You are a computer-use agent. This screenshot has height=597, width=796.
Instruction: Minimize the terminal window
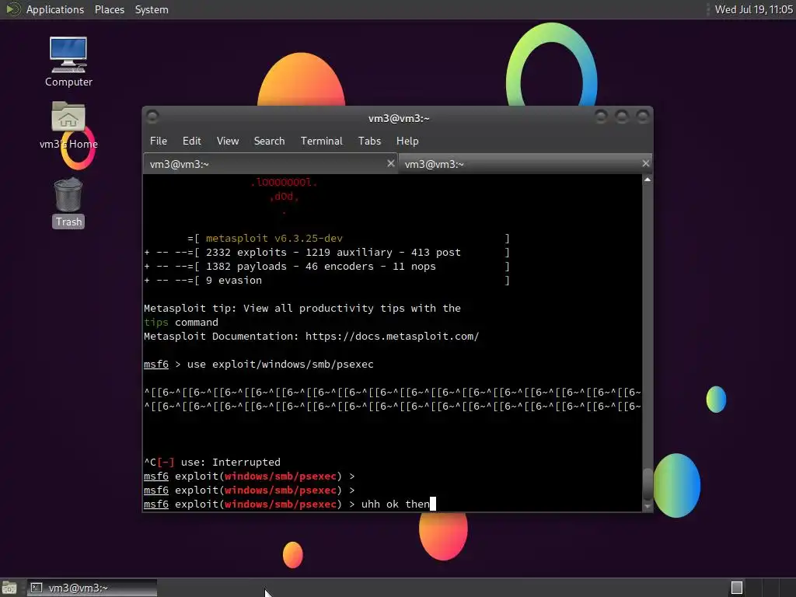[601, 117]
